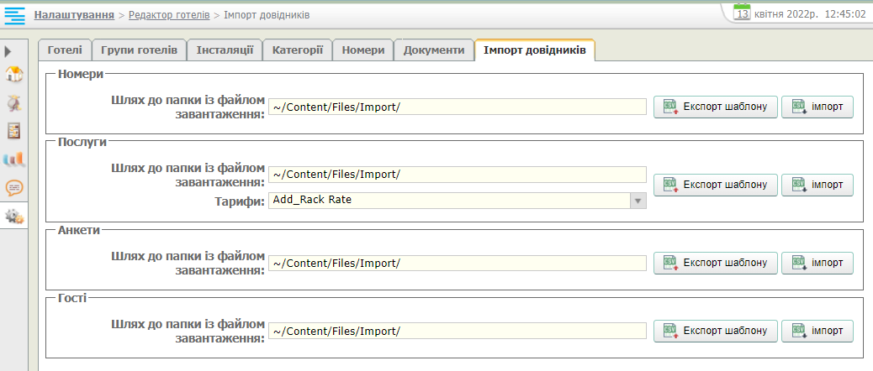Follow the Редактор готелів breadcrumb link

(168, 15)
